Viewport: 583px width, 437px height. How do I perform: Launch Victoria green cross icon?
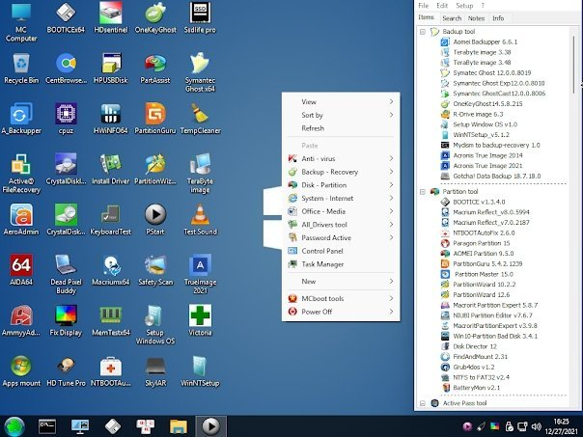200,320
